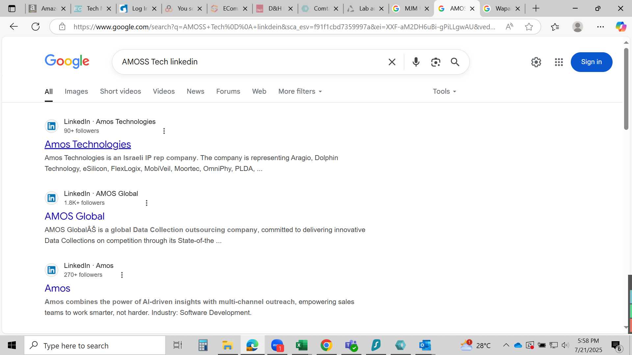Open Excel from the taskbar
The height and width of the screenshot is (355, 632).
pos(302,345)
